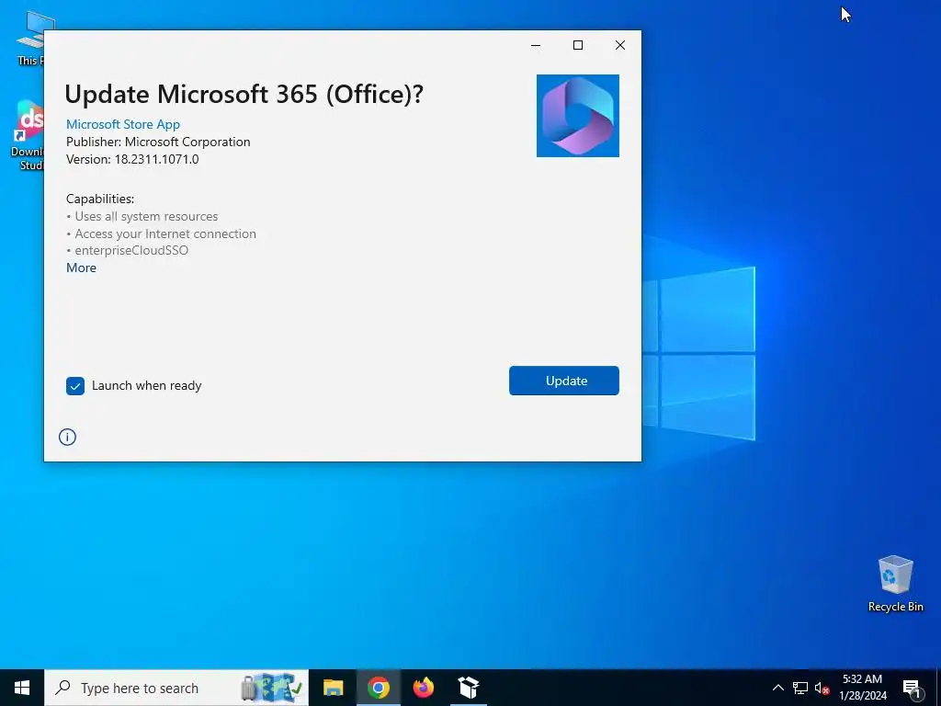Click the info circle icon in the installer
The image size is (941, 706).
pyautogui.click(x=67, y=437)
